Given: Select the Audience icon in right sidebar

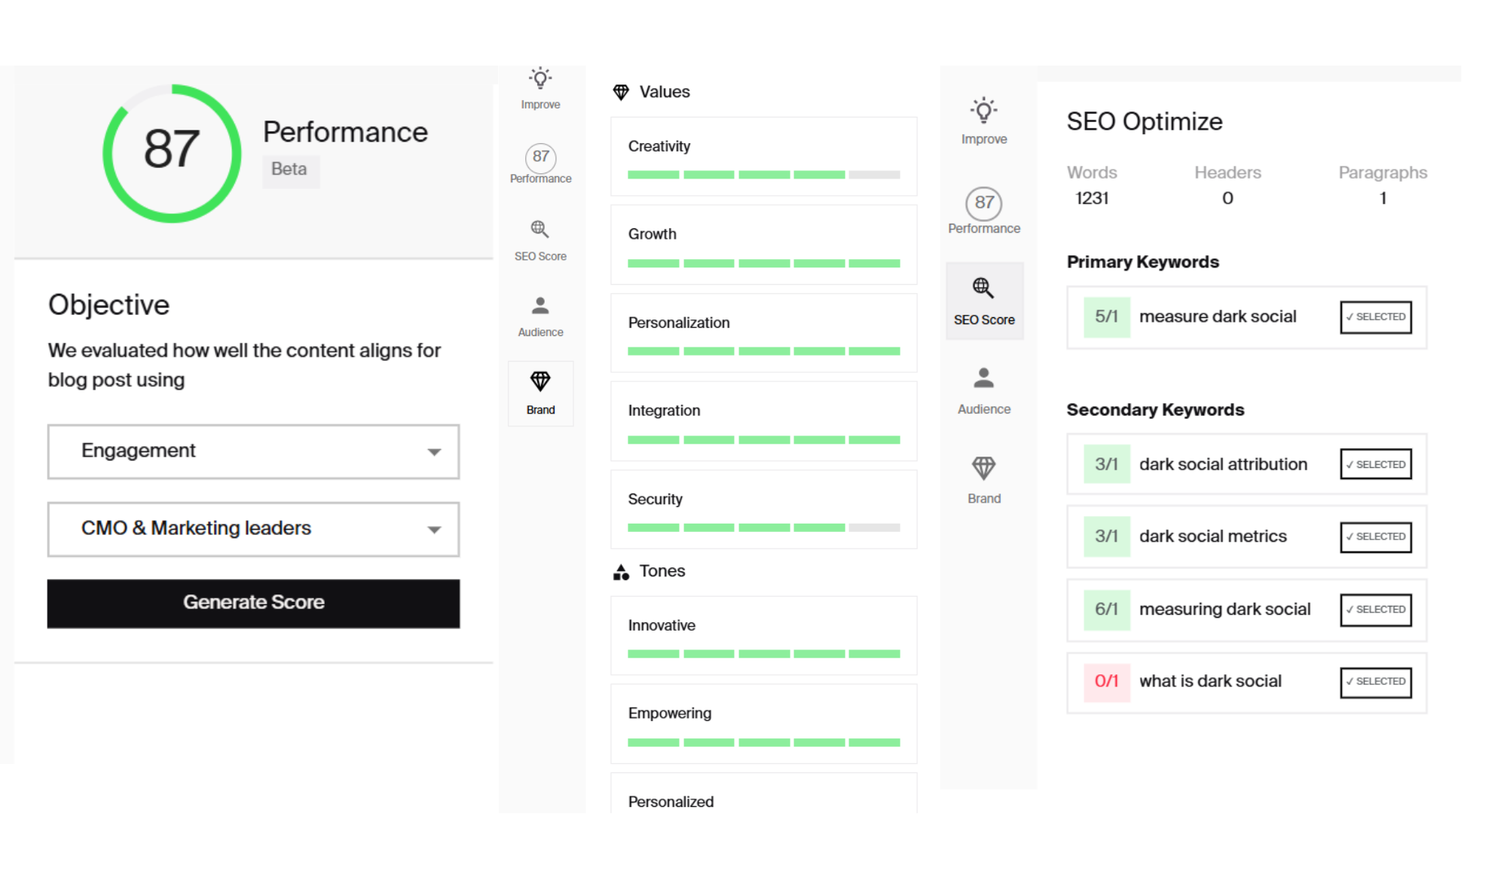Looking at the screenshot, I should (x=983, y=378).
